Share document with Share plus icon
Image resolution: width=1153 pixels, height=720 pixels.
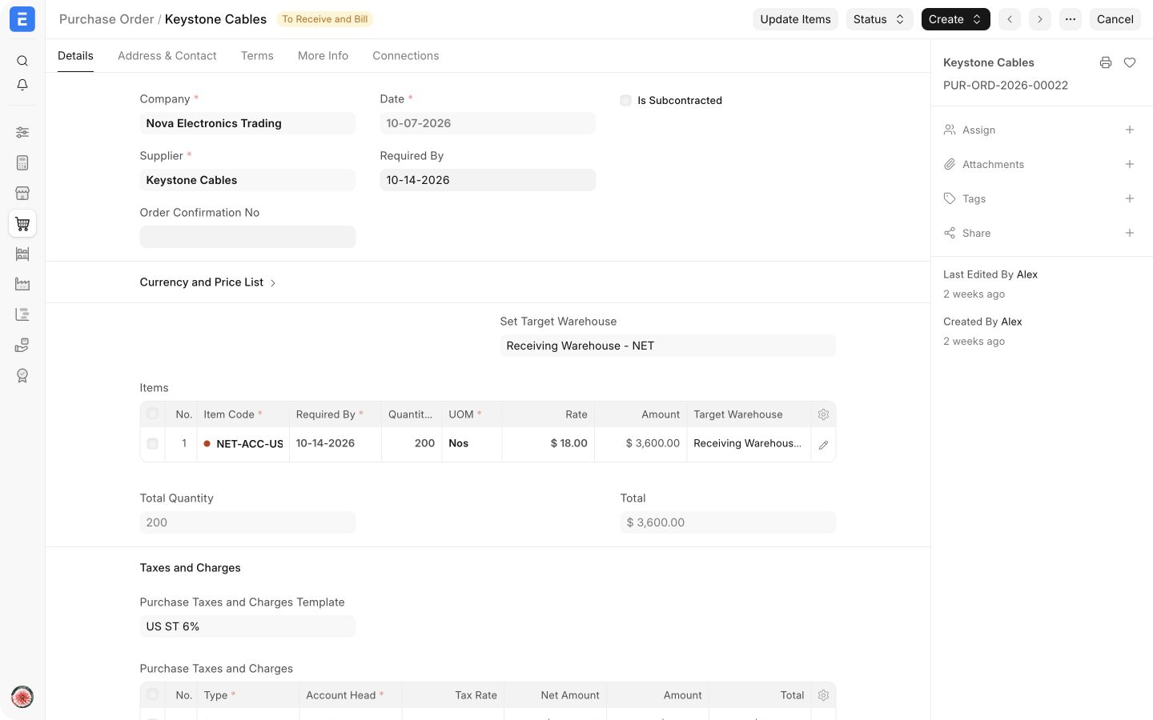pyautogui.click(x=1130, y=233)
